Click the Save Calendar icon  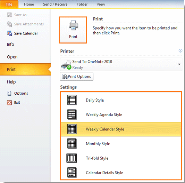(x=9, y=33)
